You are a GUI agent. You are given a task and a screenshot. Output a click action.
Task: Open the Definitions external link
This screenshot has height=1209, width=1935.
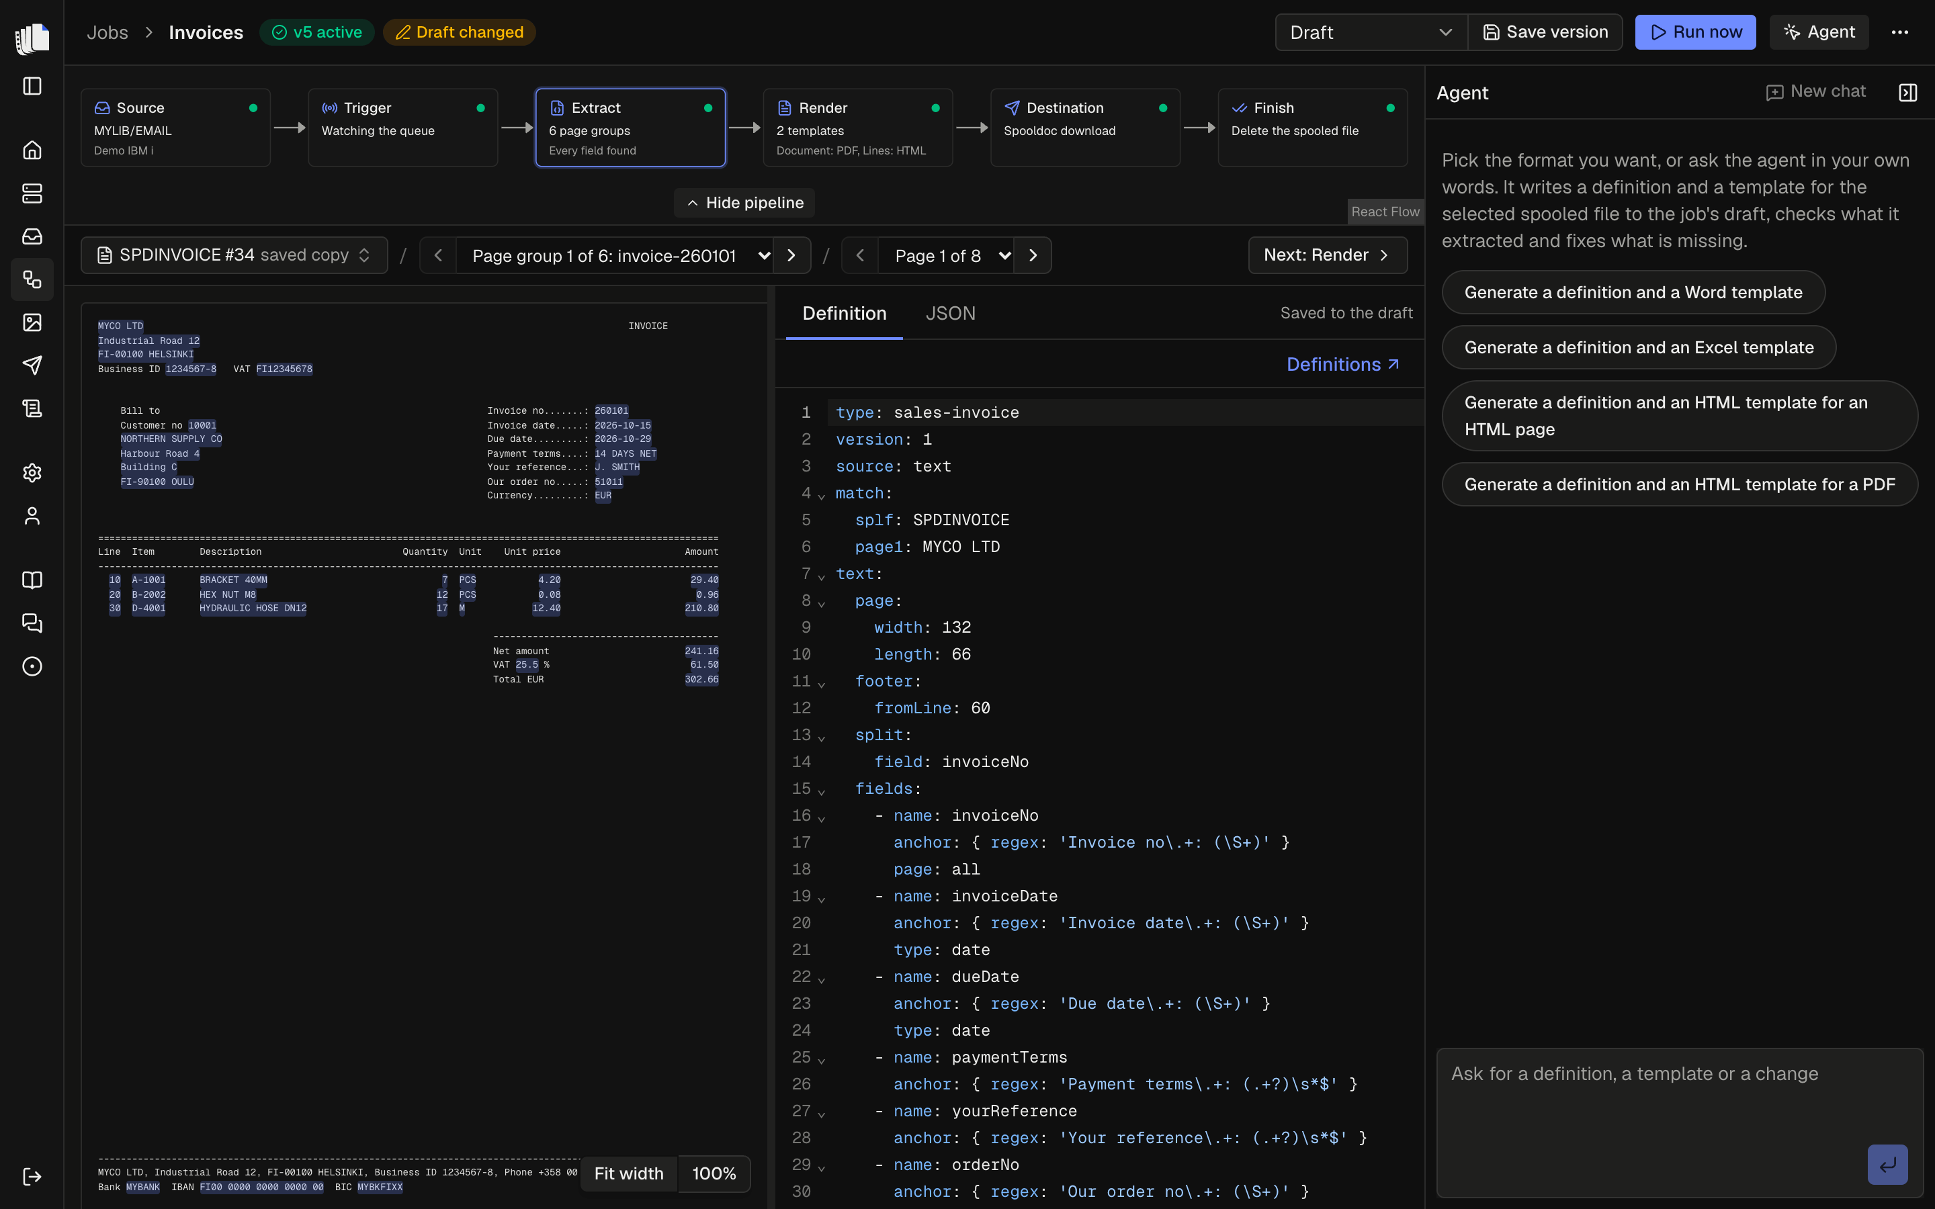[x=1342, y=365]
